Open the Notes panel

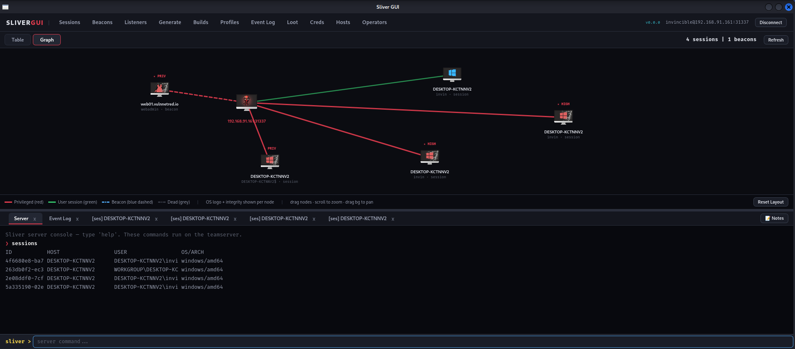[x=774, y=219]
